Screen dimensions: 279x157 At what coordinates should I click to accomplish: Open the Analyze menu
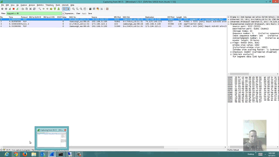click(32, 5)
